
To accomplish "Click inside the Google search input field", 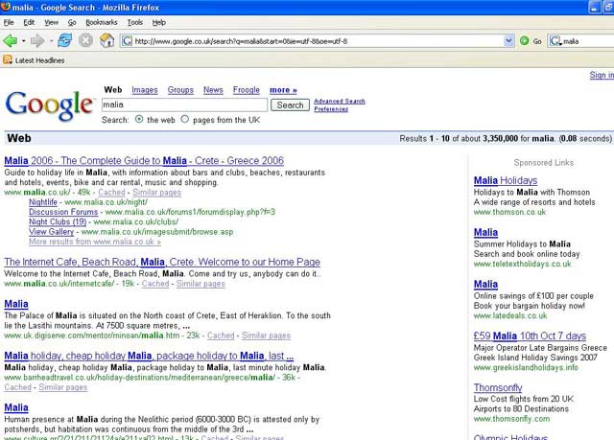I will click(184, 104).
